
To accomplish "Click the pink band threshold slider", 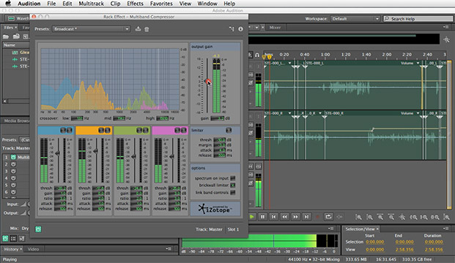I will pos(171,156).
